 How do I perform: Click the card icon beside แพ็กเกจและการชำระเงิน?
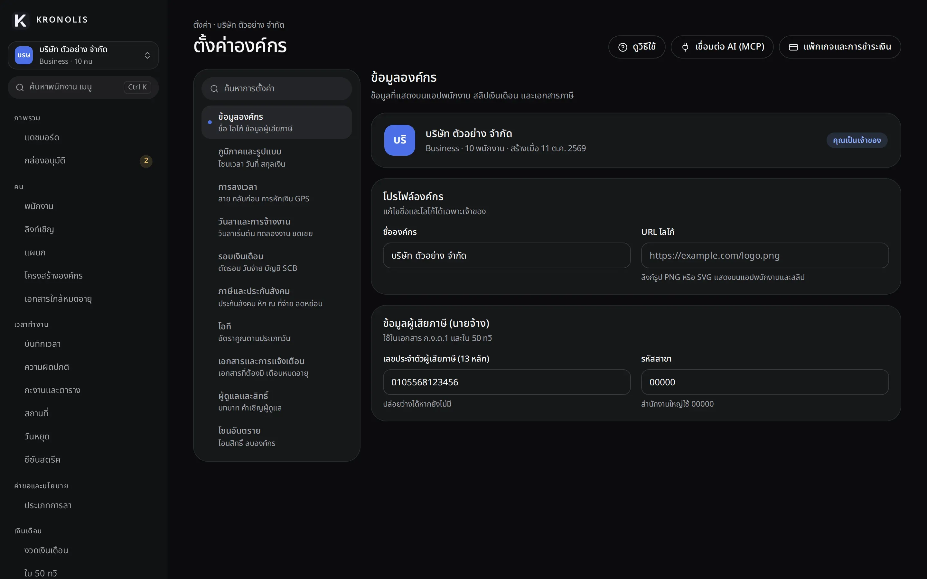tap(793, 47)
